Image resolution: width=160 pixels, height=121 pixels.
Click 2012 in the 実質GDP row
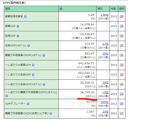[x=114, y=26]
